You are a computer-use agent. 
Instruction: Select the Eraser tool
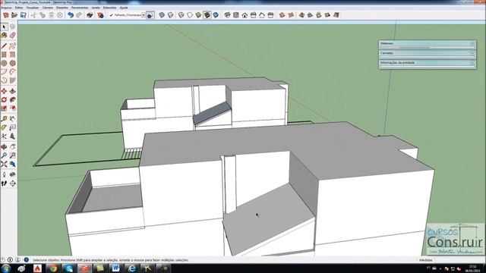[12, 36]
